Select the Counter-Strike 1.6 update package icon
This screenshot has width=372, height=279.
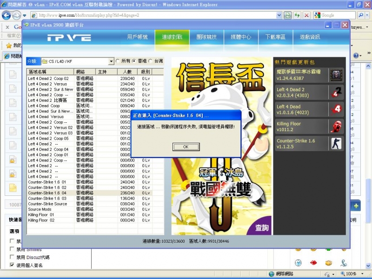coord(336,143)
